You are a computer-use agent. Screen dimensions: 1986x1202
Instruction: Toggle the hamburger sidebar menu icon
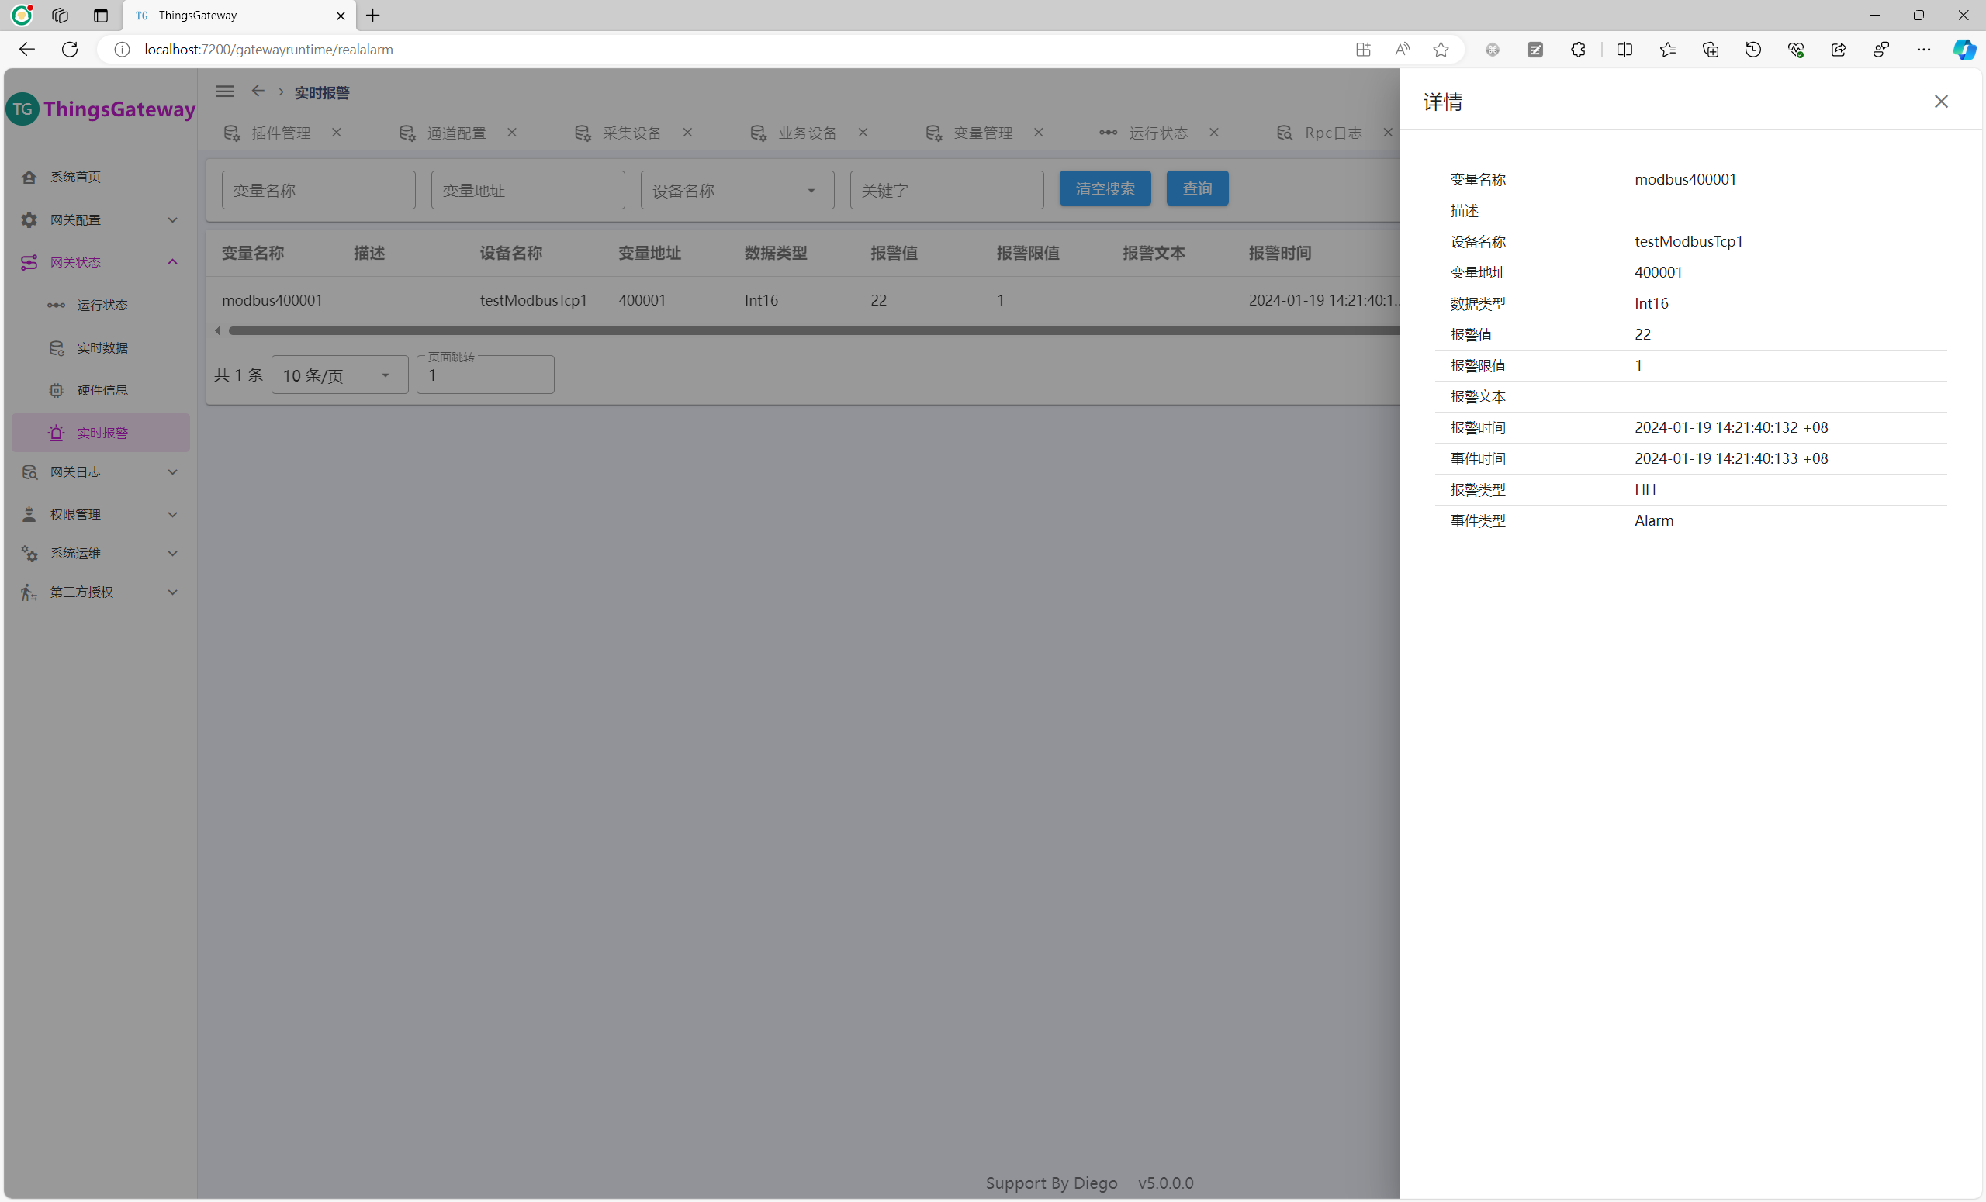225,92
